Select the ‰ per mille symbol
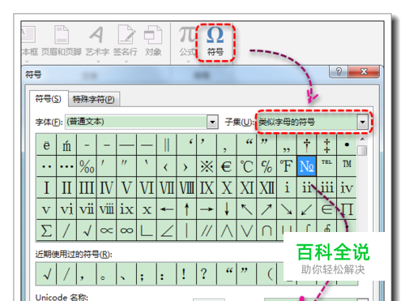Image resolution: width=405 pixels, height=301 pixels. coord(87,166)
